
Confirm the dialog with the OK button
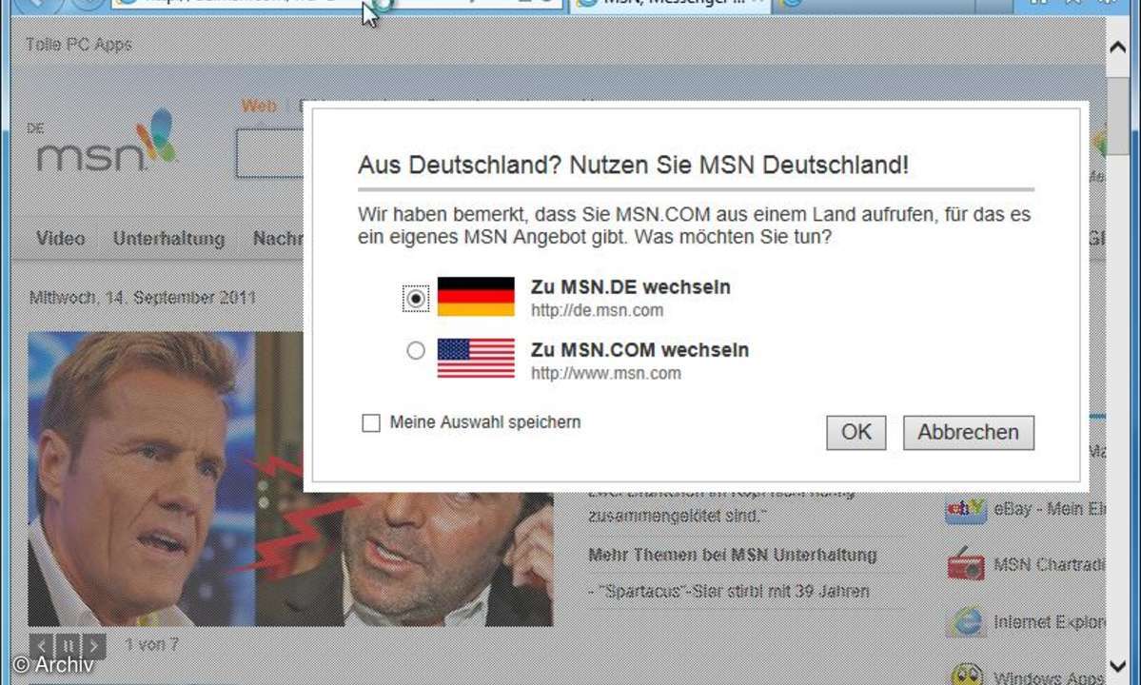pos(856,433)
